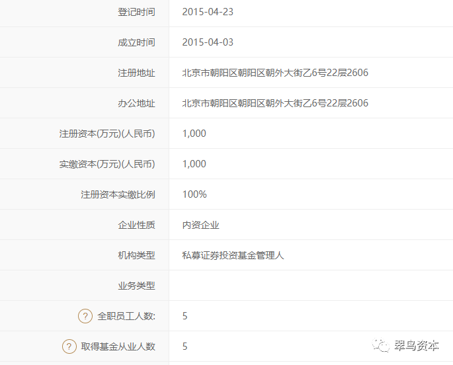This screenshot has height=365, width=453.
Task: Select the establishment date 2015-04-03
Action: pyautogui.click(x=208, y=42)
